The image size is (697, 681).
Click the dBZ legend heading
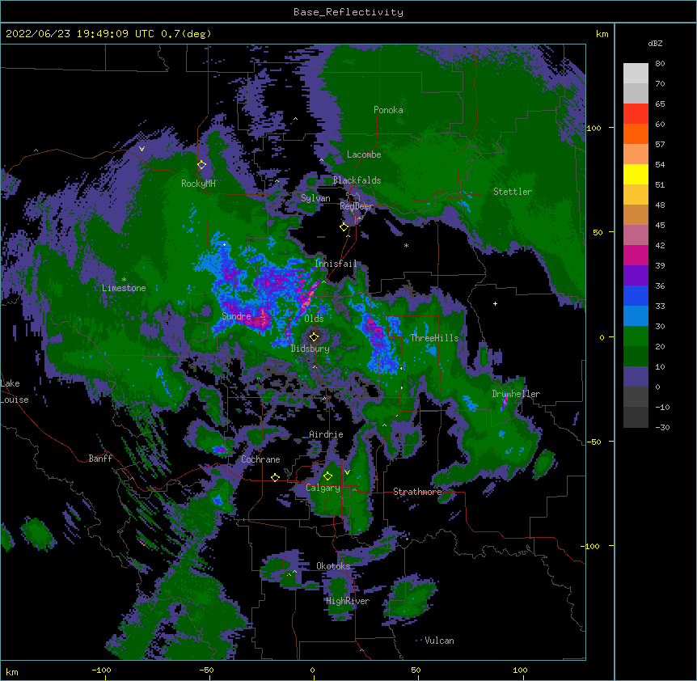coord(655,43)
